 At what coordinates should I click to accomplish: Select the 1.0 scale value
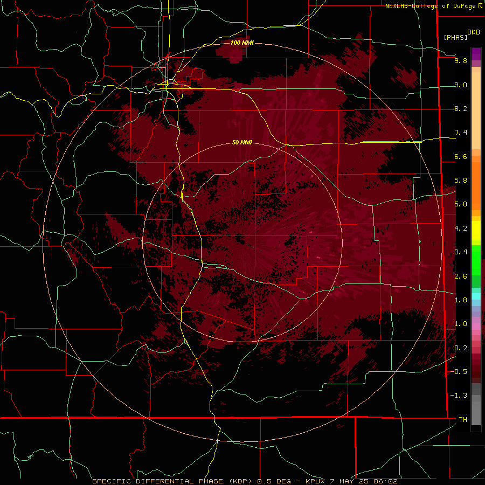click(461, 324)
